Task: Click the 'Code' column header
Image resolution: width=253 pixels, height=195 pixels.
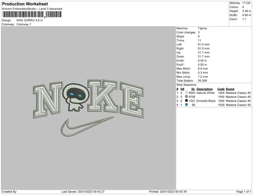Action: 221,89
